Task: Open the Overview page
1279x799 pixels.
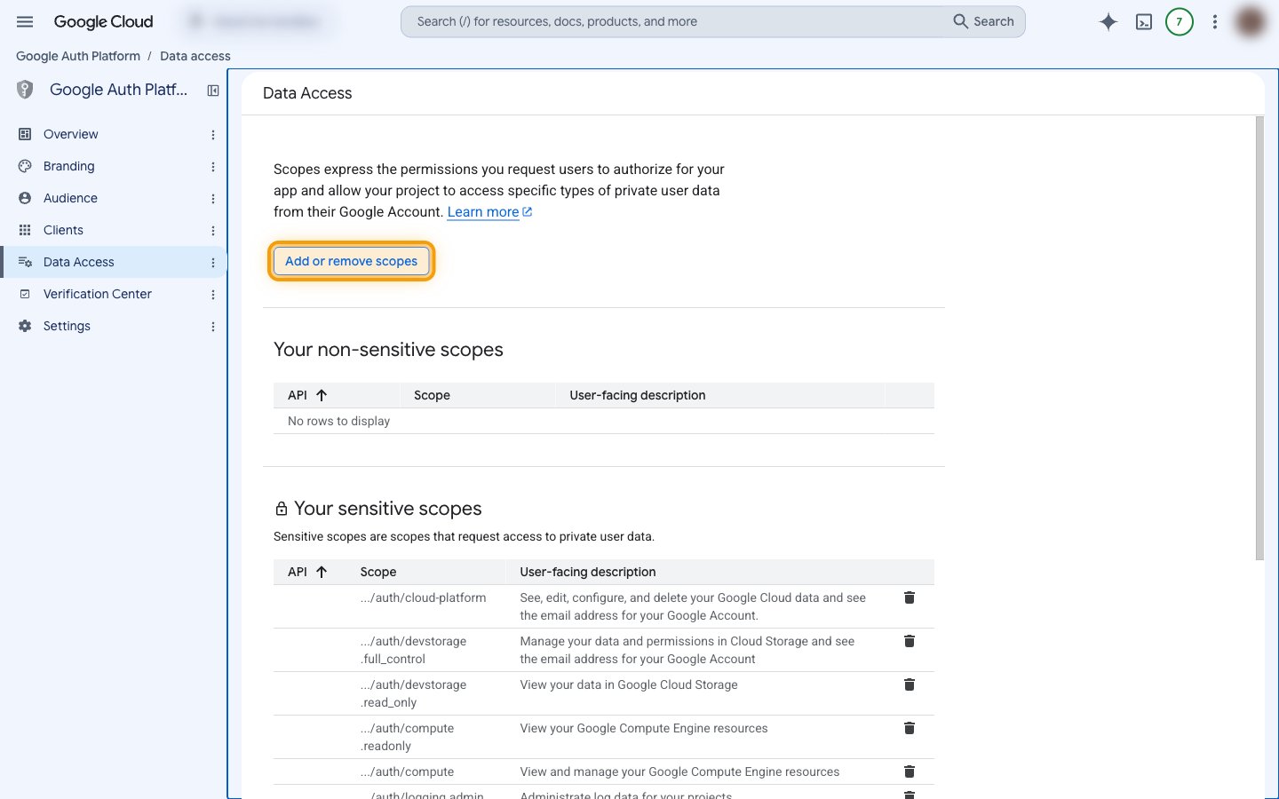Action: click(71, 134)
